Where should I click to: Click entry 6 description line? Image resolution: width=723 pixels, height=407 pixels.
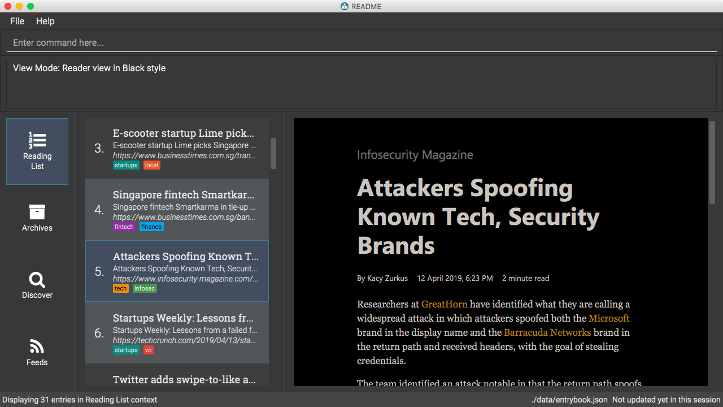[x=185, y=330]
